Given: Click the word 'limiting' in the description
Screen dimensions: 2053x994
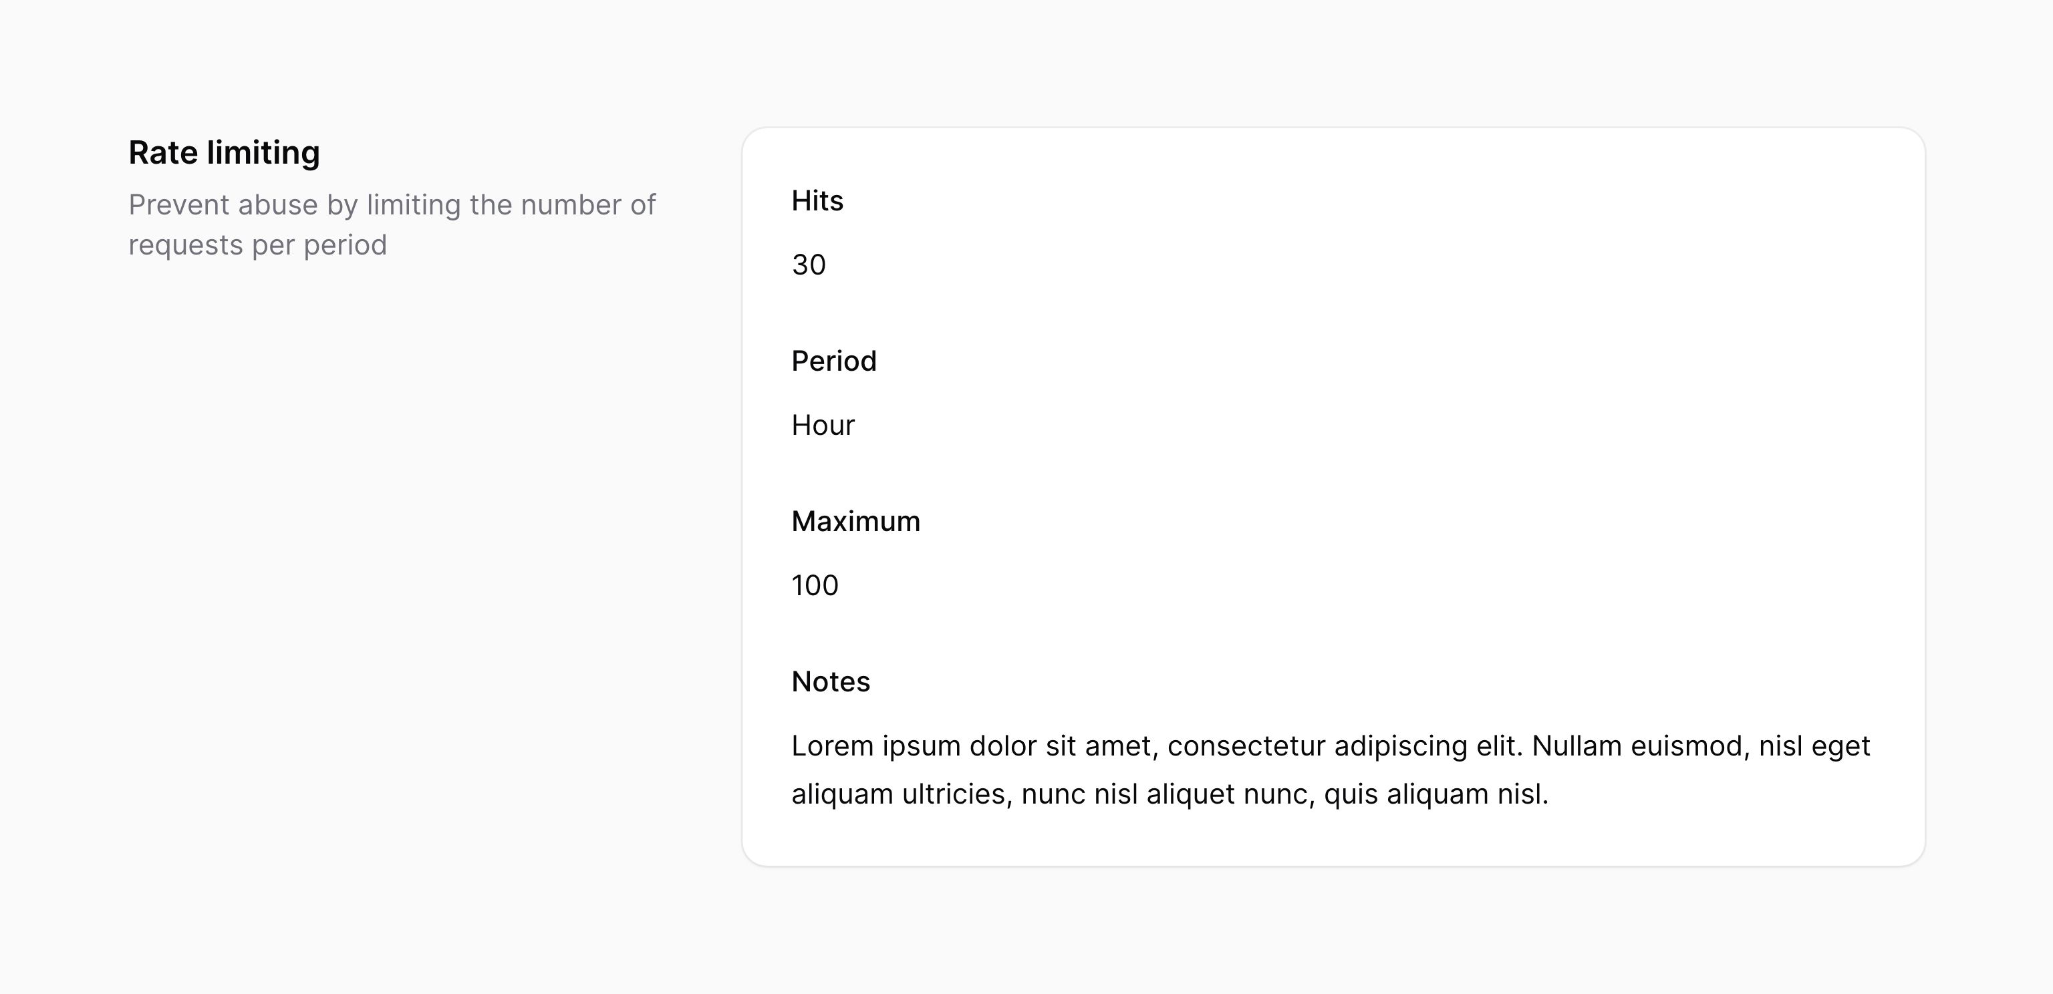Looking at the screenshot, I should [414, 204].
